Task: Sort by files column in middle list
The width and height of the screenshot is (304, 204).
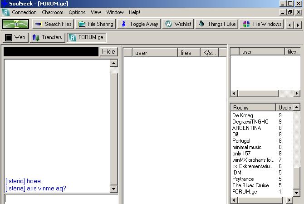Action: 189,53
